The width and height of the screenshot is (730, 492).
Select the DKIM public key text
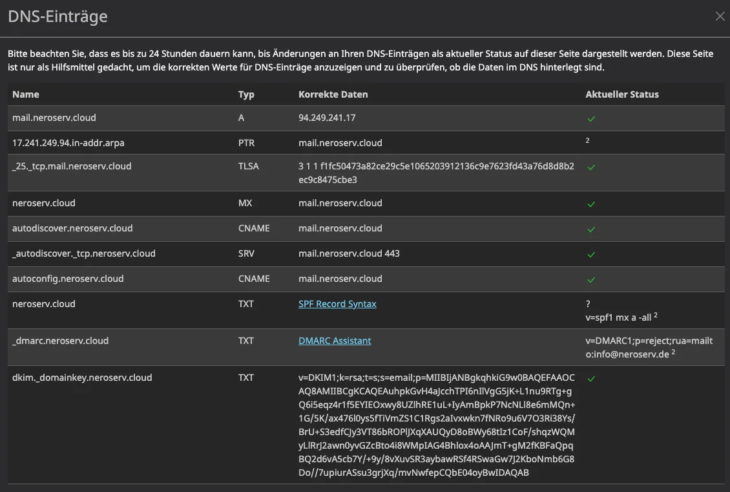437,425
